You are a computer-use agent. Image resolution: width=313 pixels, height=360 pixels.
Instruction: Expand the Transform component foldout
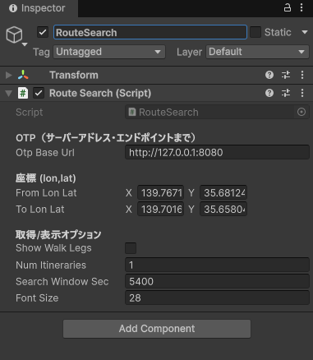coord(9,75)
